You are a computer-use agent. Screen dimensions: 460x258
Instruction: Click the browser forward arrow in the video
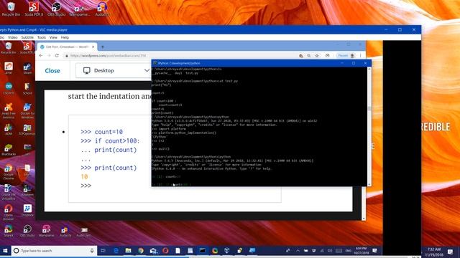click(x=49, y=56)
